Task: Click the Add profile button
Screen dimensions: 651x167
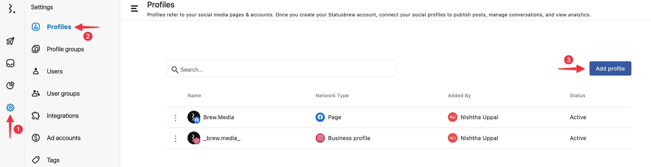Action: (610, 68)
